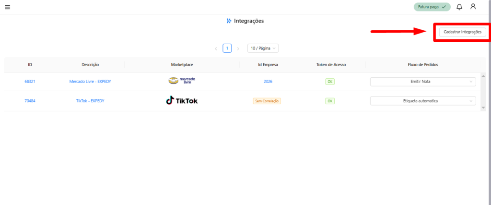Open integration ID 68321
Image resolution: width=491 pixels, height=205 pixels.
point(30,82)
